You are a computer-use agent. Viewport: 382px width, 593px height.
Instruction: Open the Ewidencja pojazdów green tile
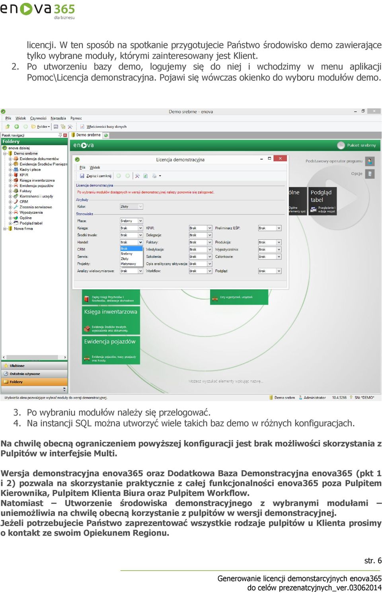tap(111, 350)
